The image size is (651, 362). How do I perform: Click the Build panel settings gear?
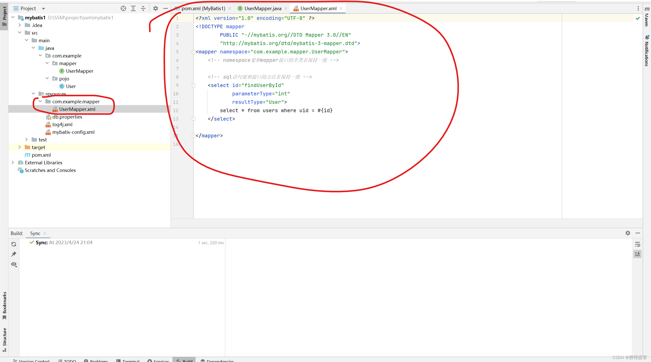click(x=628, y=233)
